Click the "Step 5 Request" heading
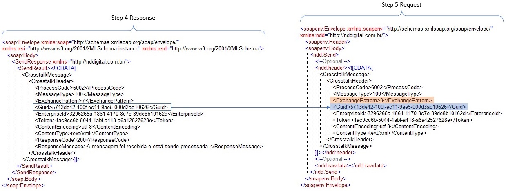506x191 pixels. point(401,5)
